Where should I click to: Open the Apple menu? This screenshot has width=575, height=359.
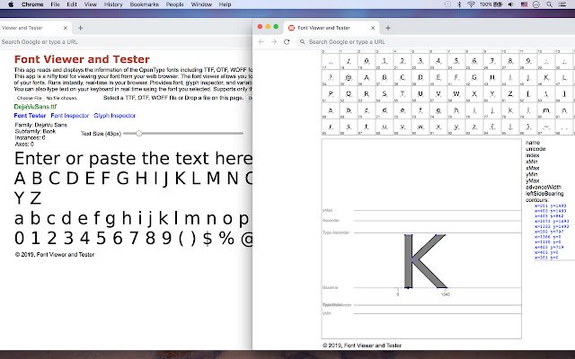(11, 4)
